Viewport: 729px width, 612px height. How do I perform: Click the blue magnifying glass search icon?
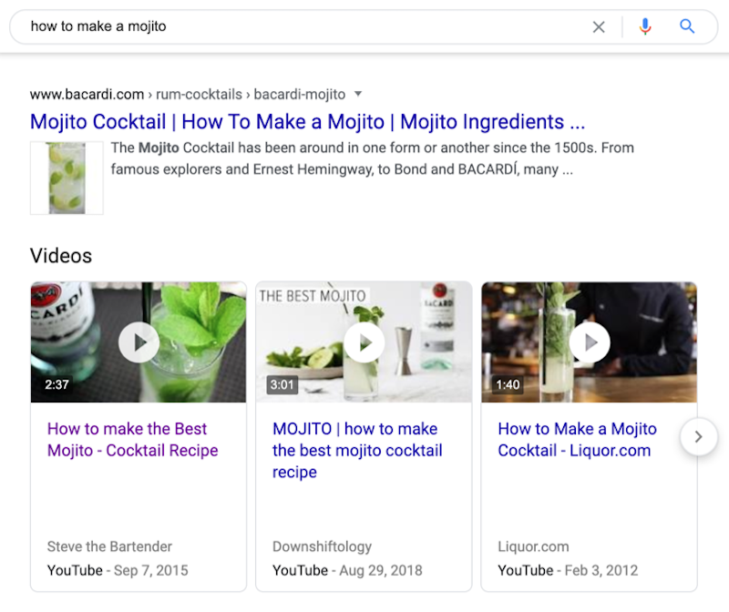(x=687, y=26)
